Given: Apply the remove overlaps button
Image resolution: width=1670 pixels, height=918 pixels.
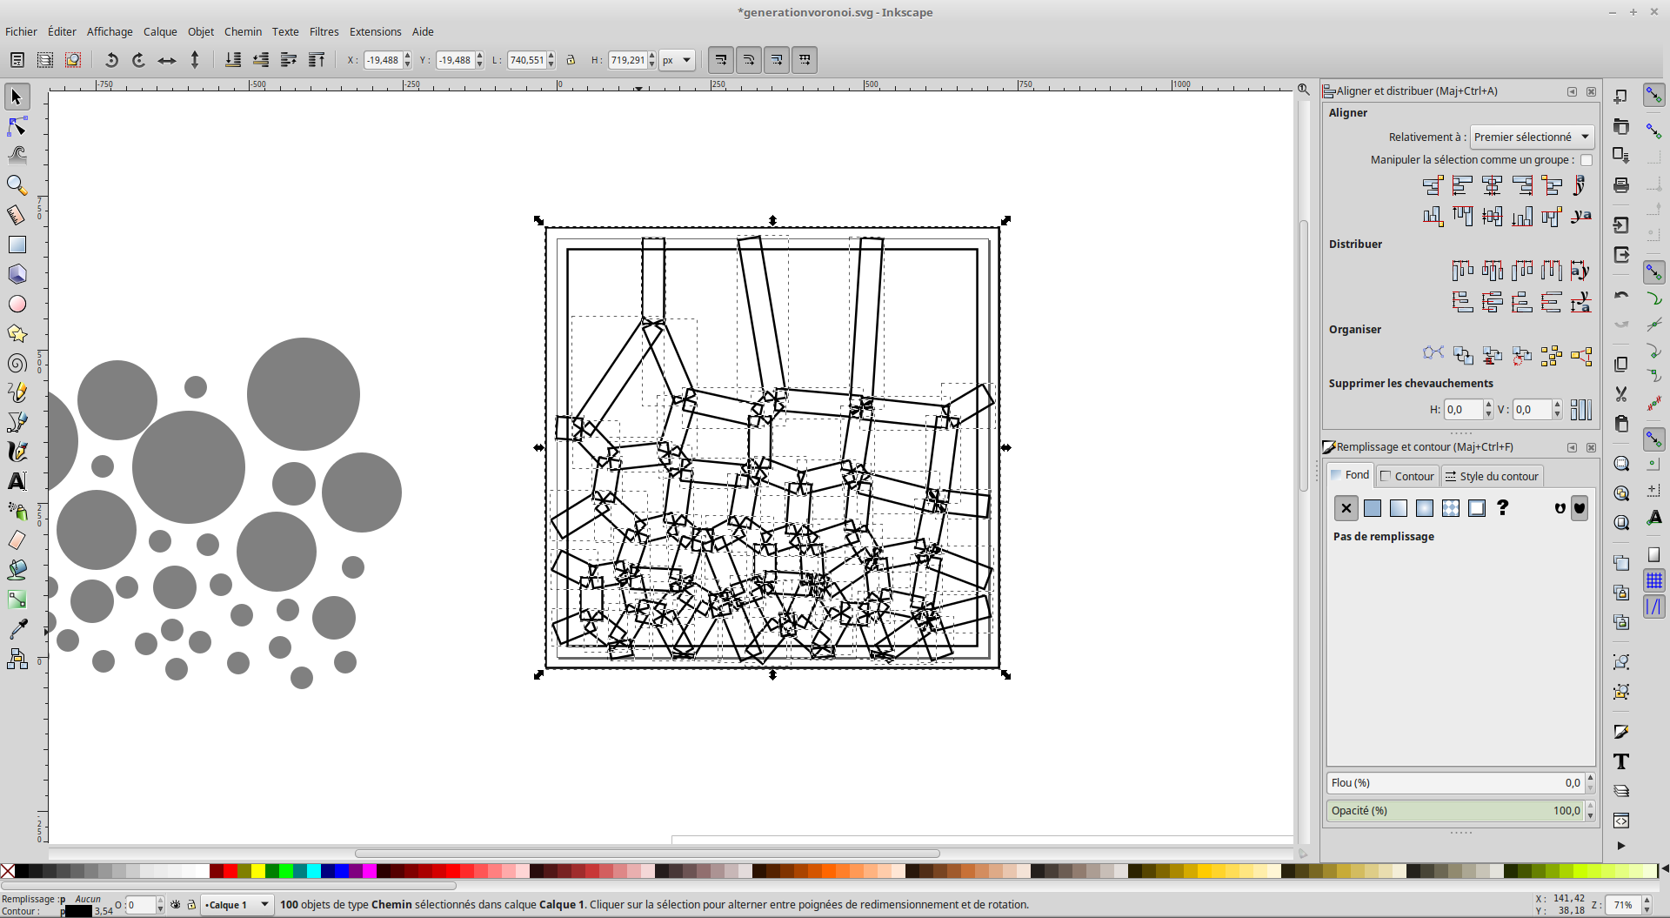Looking at the screenshot, I should (1581, 410).
